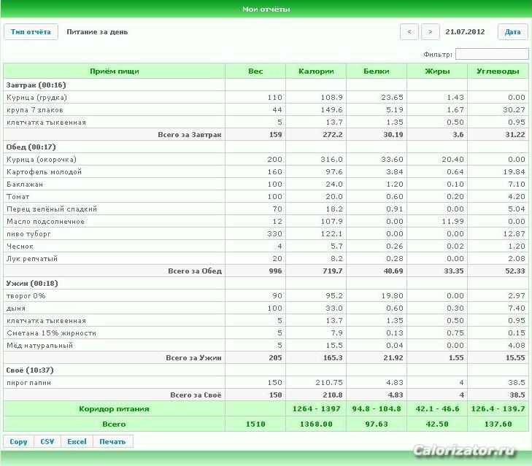Select the 'Томат' row

coord(266,197)
